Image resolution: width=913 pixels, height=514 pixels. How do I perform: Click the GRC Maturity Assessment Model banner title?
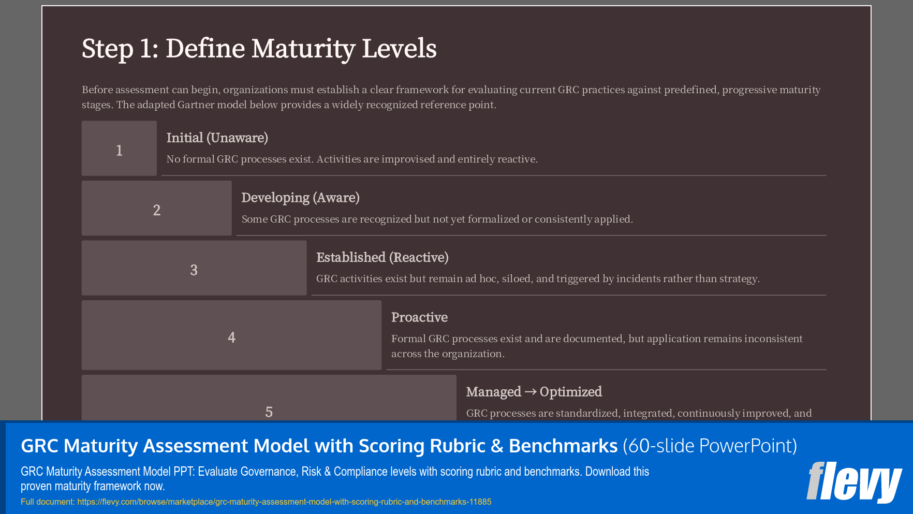319,445
